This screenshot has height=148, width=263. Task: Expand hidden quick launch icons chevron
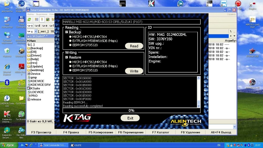[x=35, y=144]
